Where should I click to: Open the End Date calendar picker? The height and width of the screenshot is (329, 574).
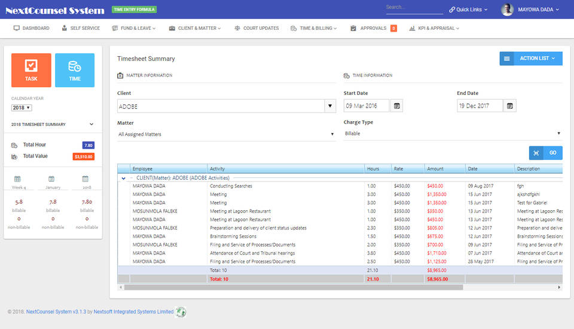pos(509,106)
